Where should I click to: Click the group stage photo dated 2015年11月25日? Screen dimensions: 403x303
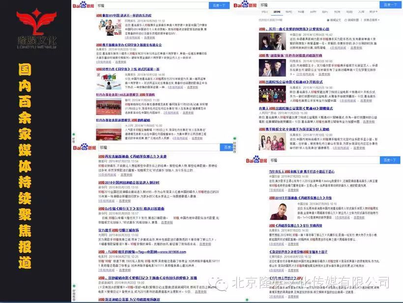[272, 94]
